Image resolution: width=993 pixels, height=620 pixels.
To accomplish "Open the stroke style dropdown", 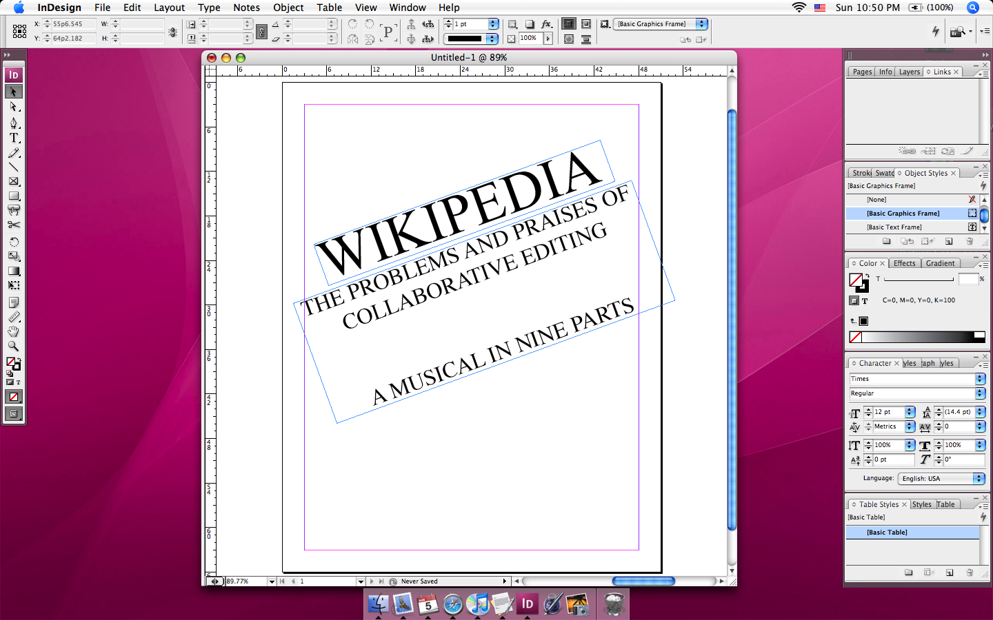I will 492,39.
